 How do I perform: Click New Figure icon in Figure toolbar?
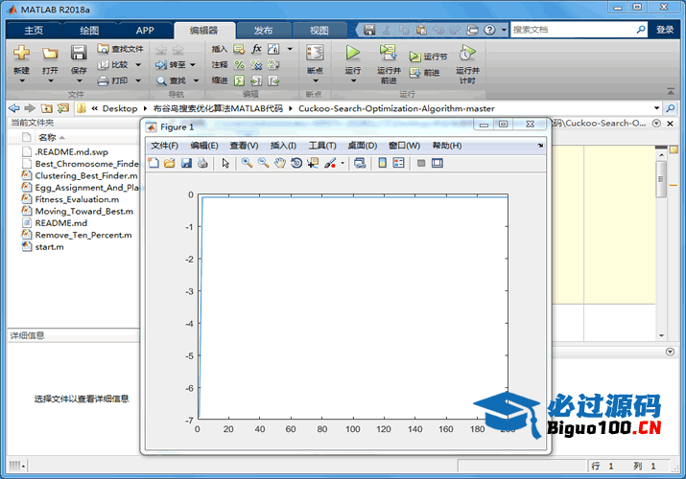click(x=154, y=163)
